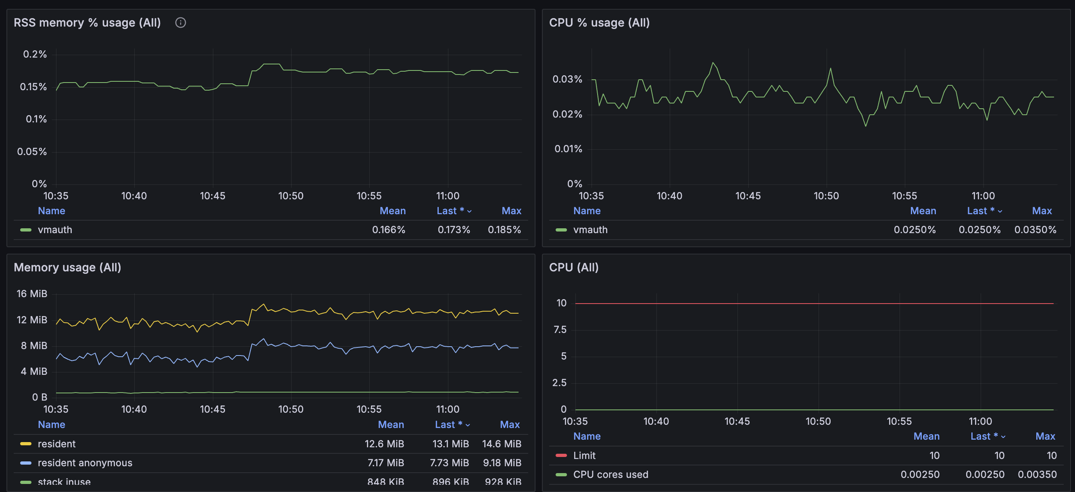Click CPU cores used legend label
Viewport: 1075px width, 492px height.
[610, 475]
